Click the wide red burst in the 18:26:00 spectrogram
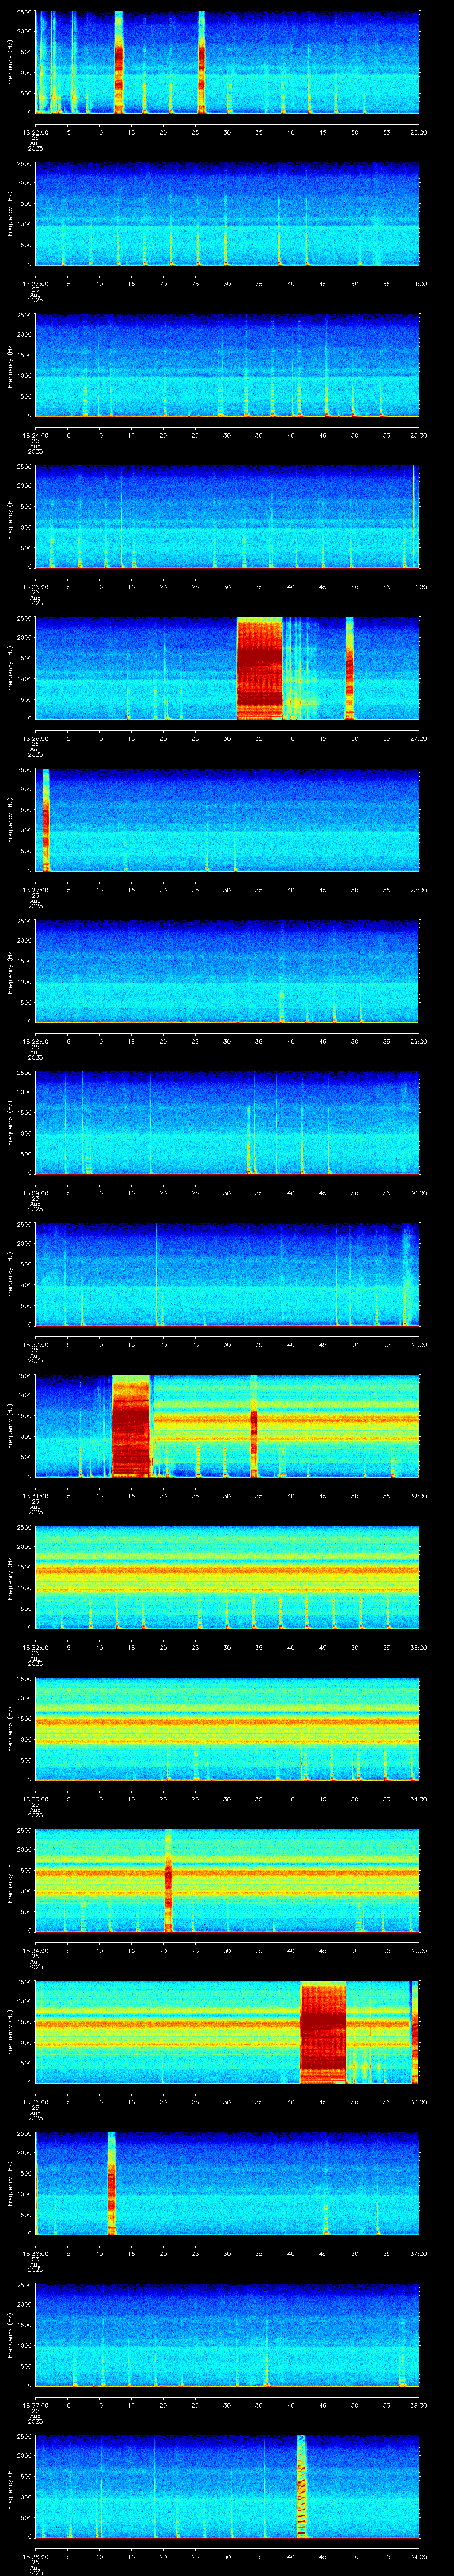Image resolution: width=454 pixels, height=2576 pixels. [x=259, y=668]
